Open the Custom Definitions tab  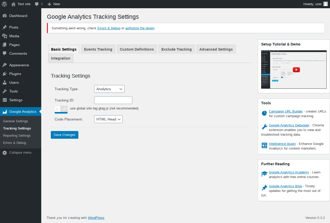(137, 49)
